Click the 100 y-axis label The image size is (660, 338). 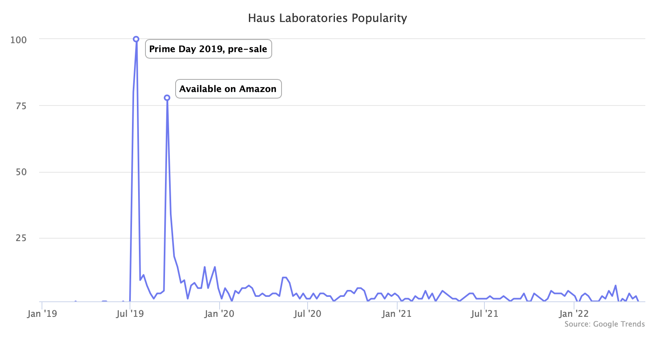(x=18, y=40)
